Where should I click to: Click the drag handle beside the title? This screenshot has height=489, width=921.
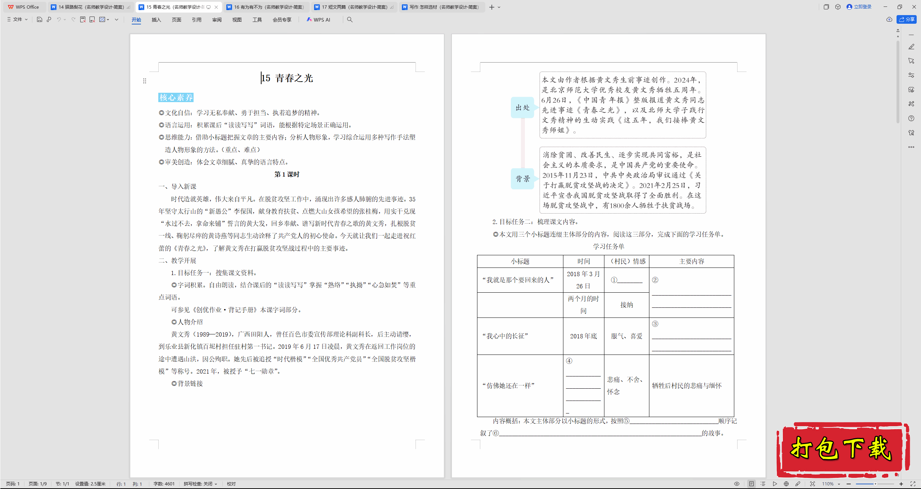pos(145,81)
